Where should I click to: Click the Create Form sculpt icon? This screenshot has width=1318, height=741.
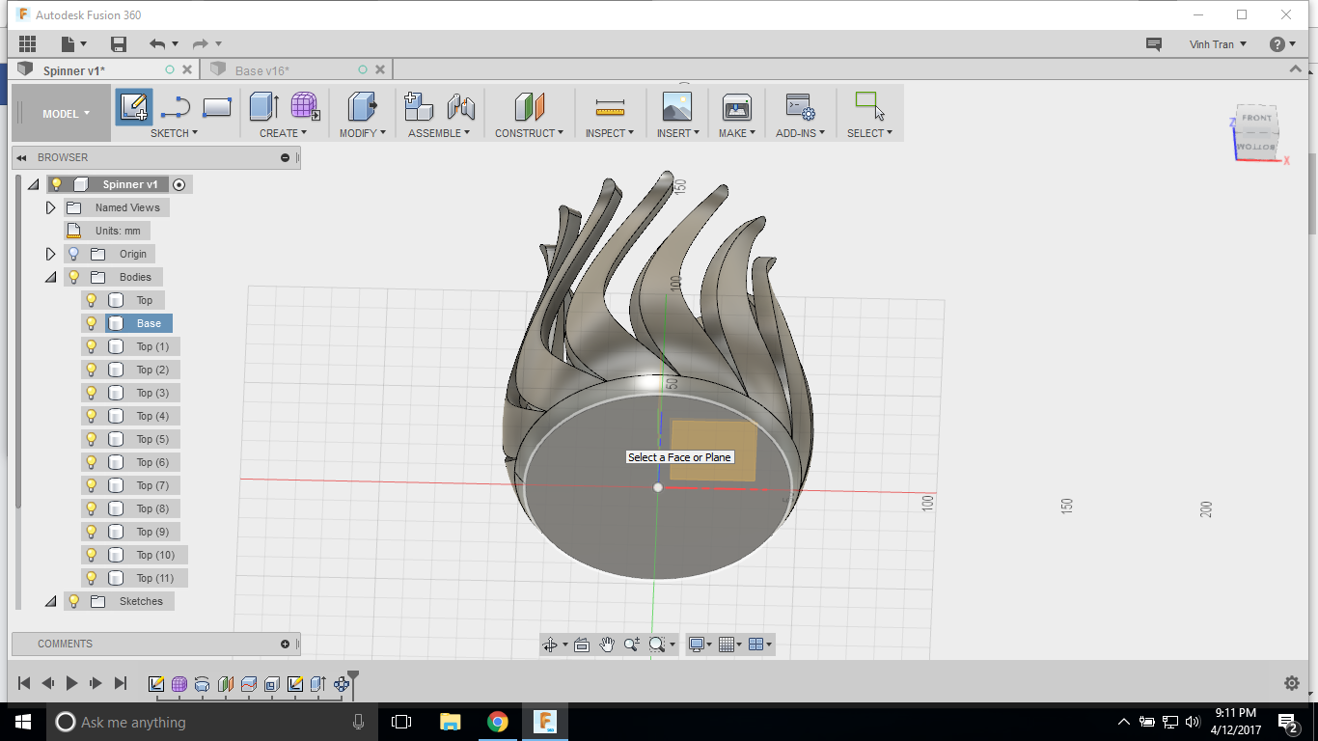point(305,107)
